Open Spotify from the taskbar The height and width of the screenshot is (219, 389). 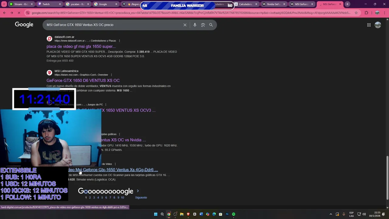click(x=233, y=214)
